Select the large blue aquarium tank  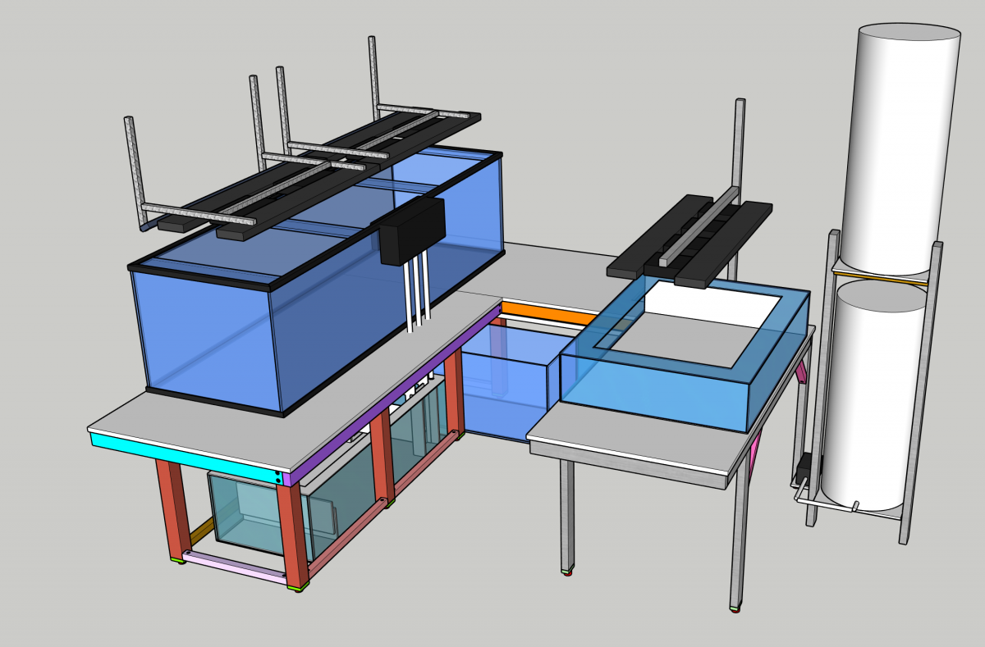316,283
